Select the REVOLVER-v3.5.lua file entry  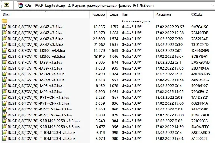point(40,115)
